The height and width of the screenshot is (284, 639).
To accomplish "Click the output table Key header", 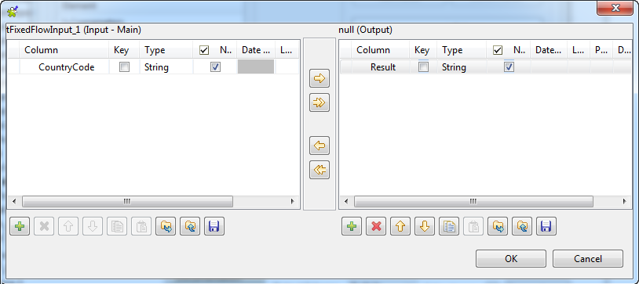I will tap(423, 50).
